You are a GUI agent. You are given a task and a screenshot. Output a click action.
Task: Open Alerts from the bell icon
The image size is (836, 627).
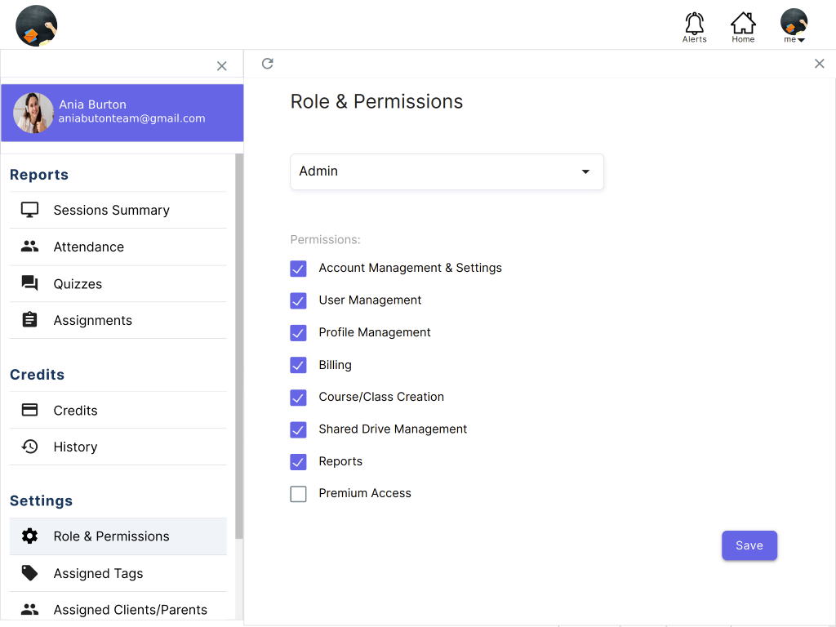694,27
